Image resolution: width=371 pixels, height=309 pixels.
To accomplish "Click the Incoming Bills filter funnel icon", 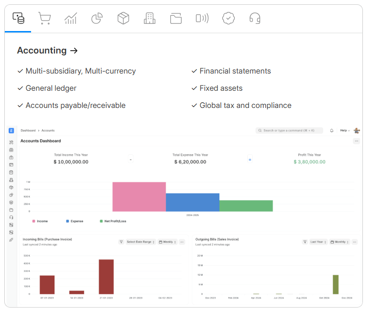I will [x=121, y=242].
